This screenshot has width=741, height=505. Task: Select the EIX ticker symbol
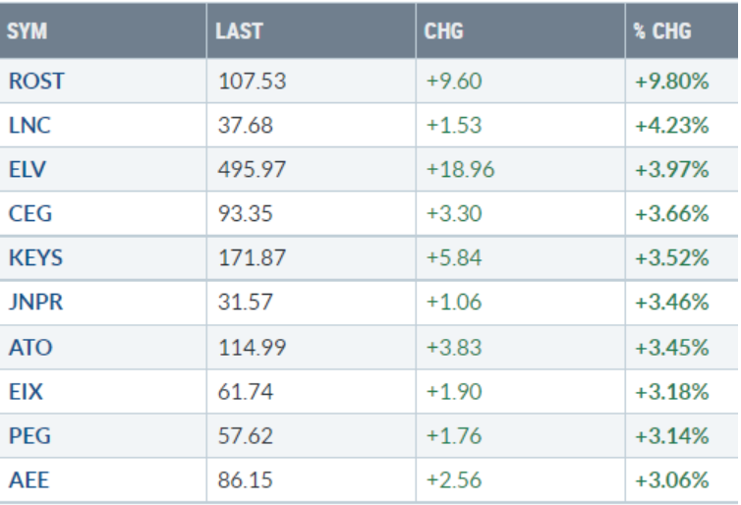pos(26,391)
